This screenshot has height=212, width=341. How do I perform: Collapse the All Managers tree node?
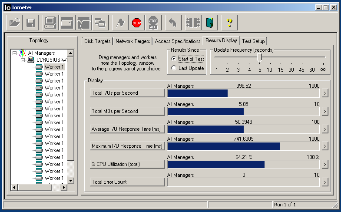point(14,53)
